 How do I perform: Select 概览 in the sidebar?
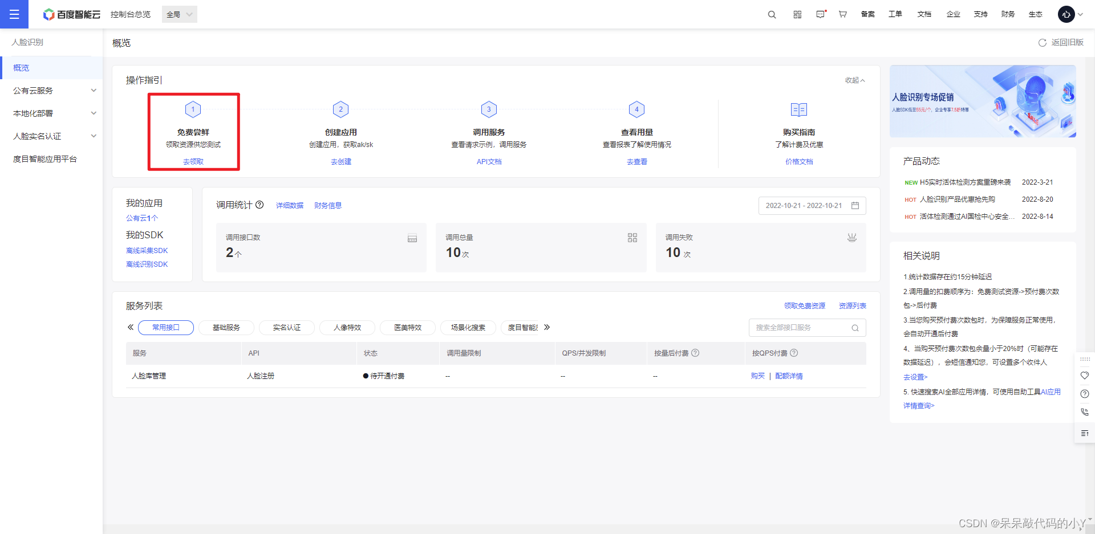(x=51, y=68)
